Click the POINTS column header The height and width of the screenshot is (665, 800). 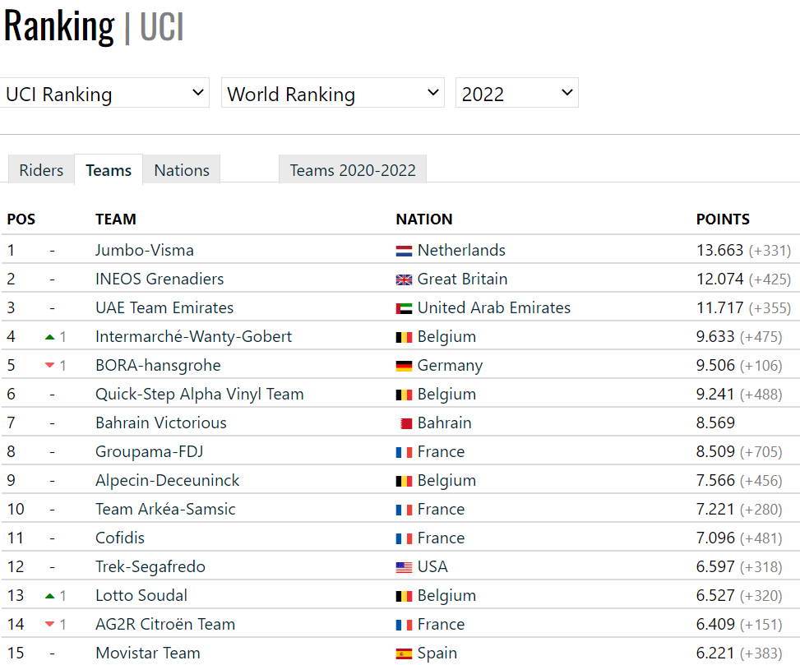[x=723, y=219]
